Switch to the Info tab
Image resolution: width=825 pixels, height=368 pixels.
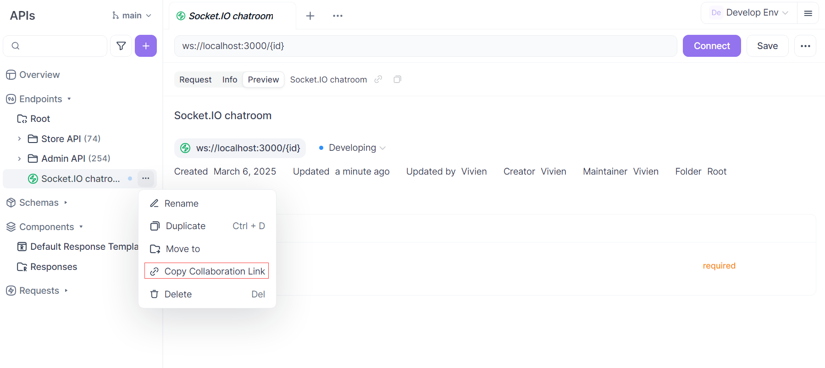click(x=230, y=80)
